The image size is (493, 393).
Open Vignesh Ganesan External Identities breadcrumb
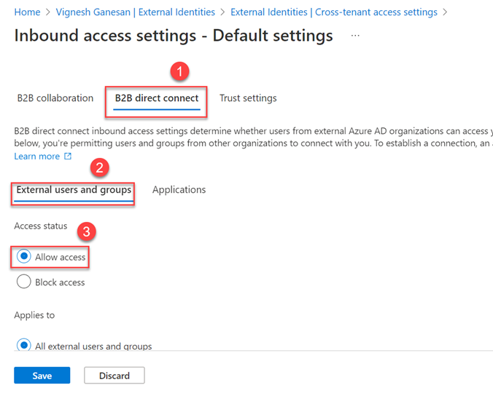click(x=136, y=12)
